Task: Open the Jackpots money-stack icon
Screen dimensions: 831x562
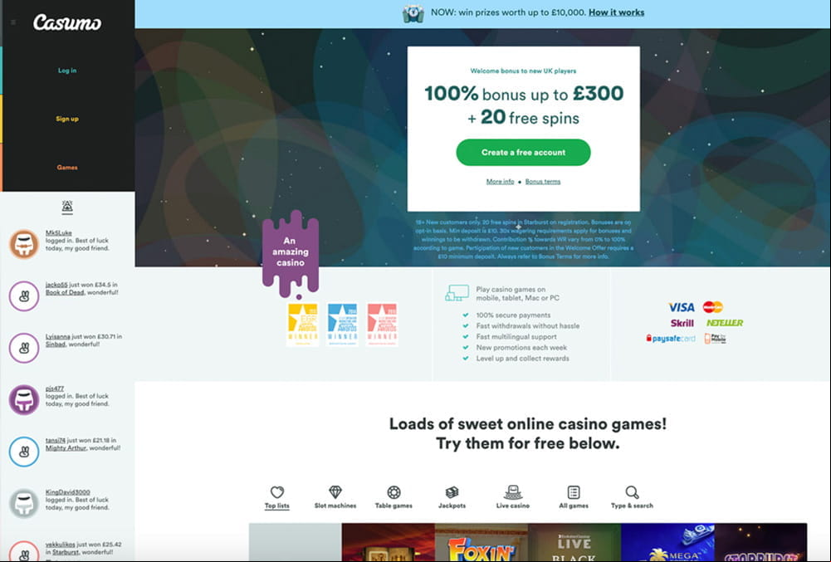Action: click(x=452, y=492)
